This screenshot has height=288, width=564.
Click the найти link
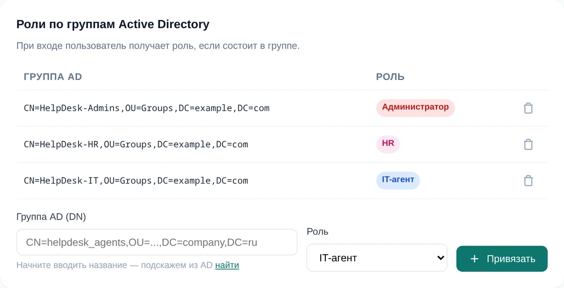point(227,265)
